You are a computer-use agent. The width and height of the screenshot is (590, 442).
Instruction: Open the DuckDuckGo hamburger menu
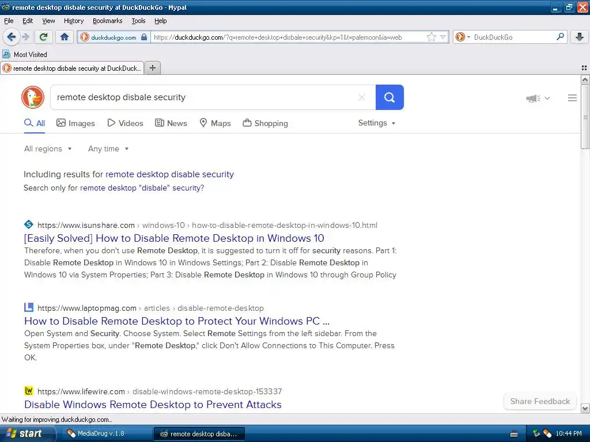(x=572, y=98)
